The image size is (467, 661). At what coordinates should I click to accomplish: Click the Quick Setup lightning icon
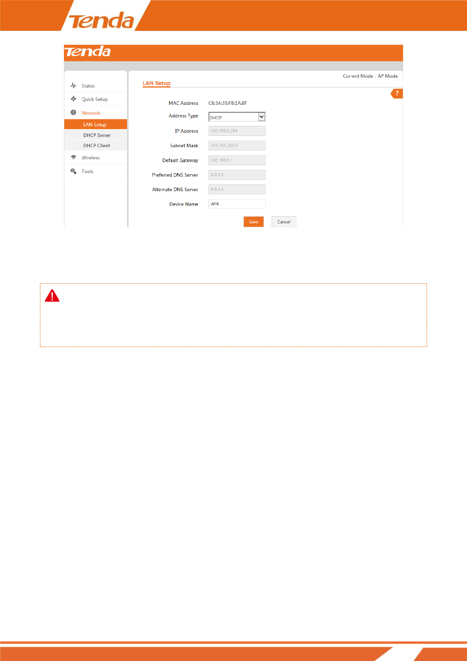[x=73, y=99]
